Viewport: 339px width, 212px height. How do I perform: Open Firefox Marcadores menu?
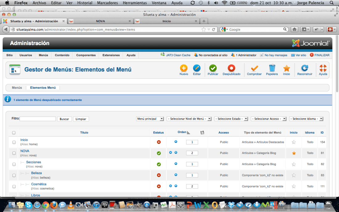click(x=108, y=3)
